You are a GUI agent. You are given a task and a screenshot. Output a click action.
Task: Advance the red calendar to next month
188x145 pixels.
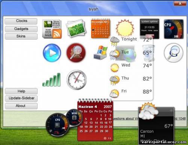(109, 138)
